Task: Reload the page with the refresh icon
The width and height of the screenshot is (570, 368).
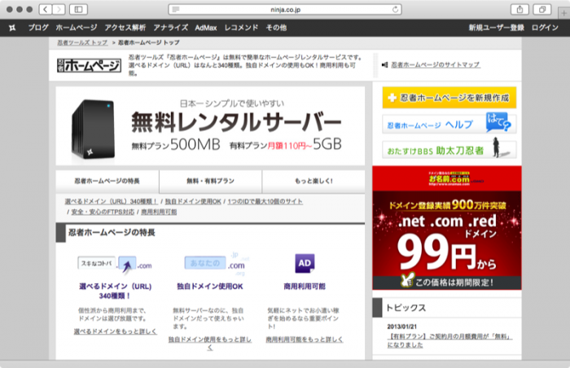Action: click(395, 10)
